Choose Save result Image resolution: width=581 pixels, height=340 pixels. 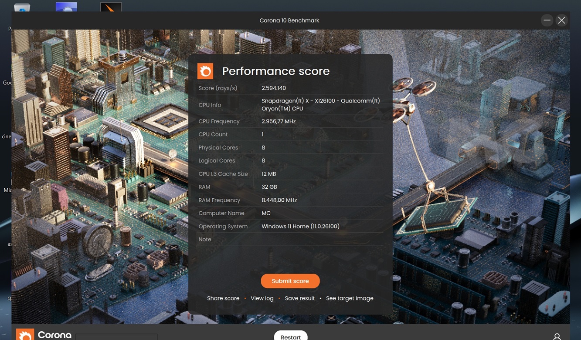coord(299,298)
